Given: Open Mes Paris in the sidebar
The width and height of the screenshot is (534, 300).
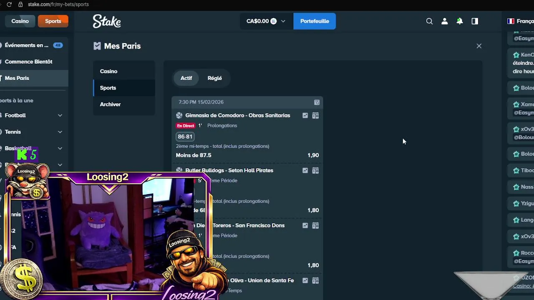Looking at the screenshot, I should click(34, 78).
